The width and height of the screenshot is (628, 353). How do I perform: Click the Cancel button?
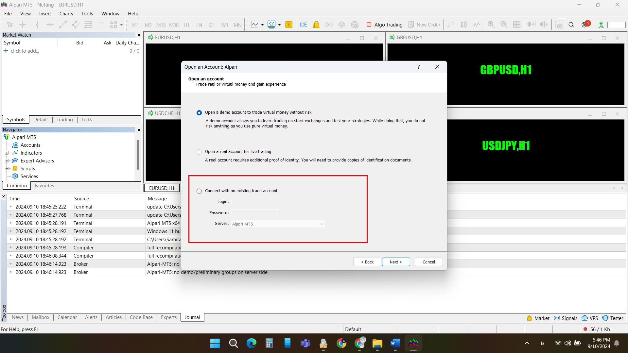[x=429, y=261]
